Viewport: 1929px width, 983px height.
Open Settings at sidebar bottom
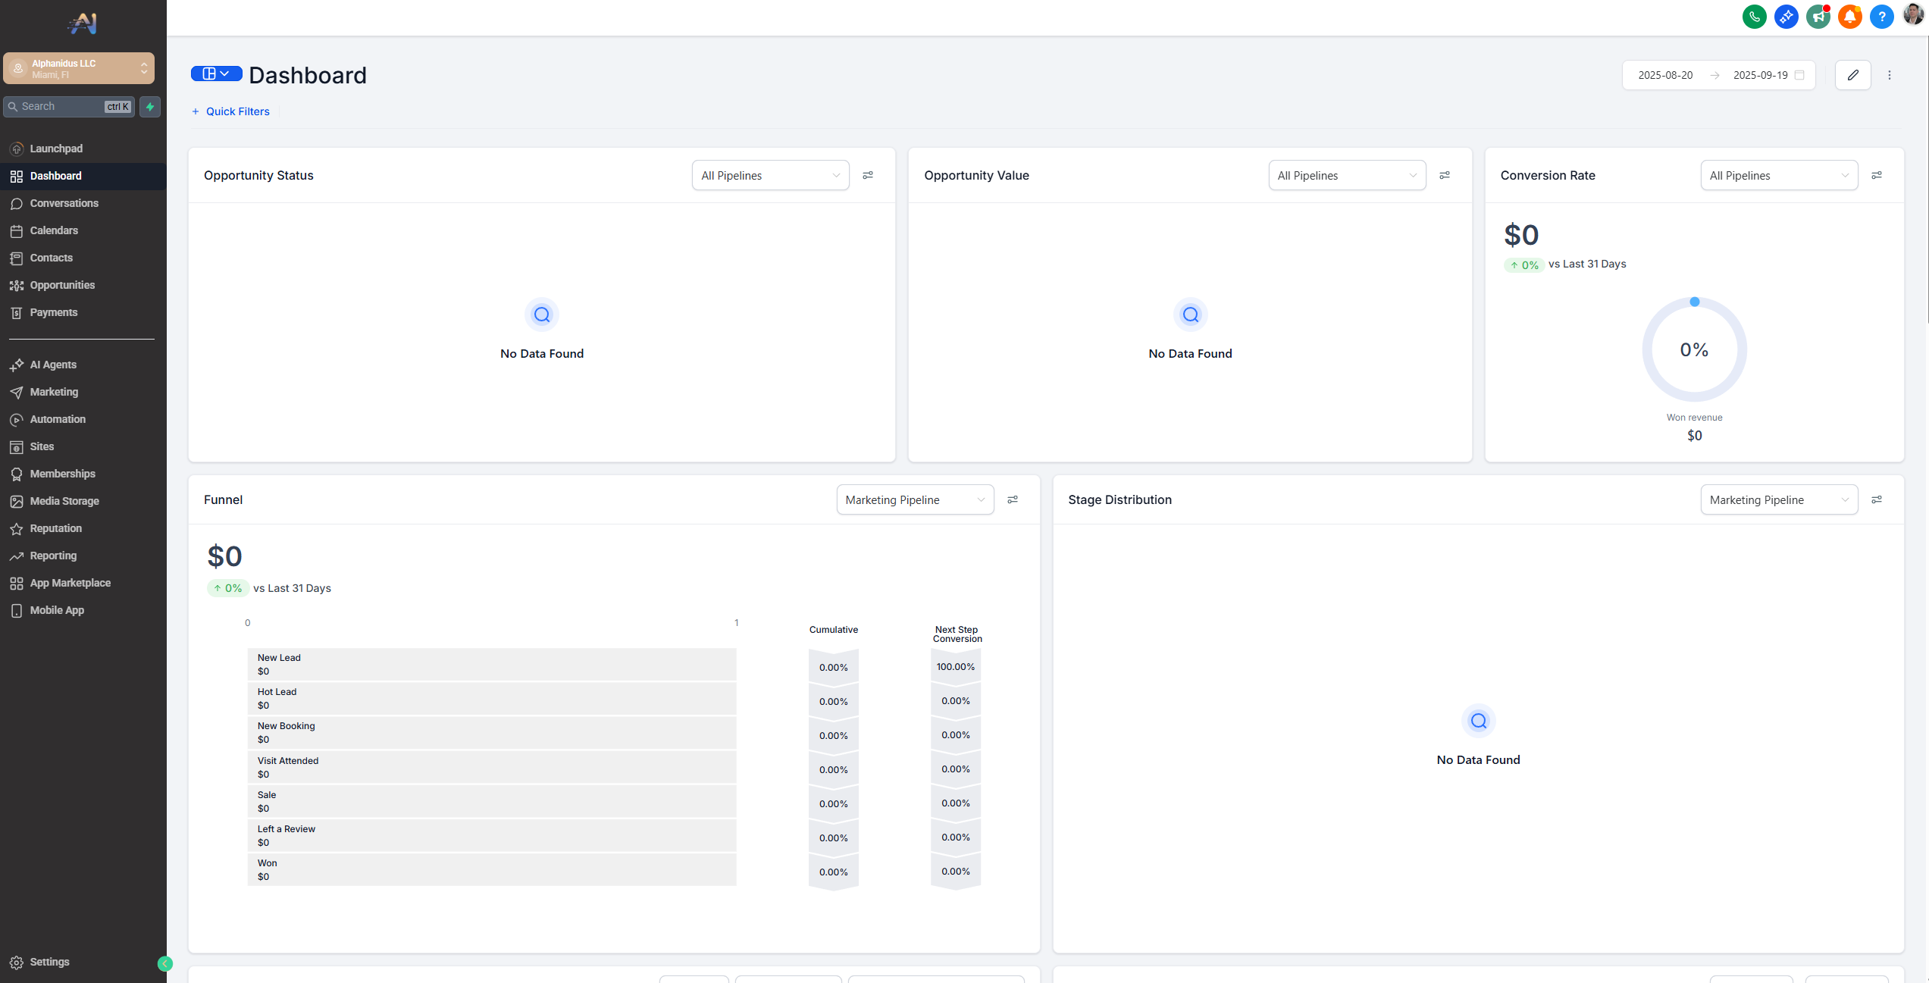[49, 962]
